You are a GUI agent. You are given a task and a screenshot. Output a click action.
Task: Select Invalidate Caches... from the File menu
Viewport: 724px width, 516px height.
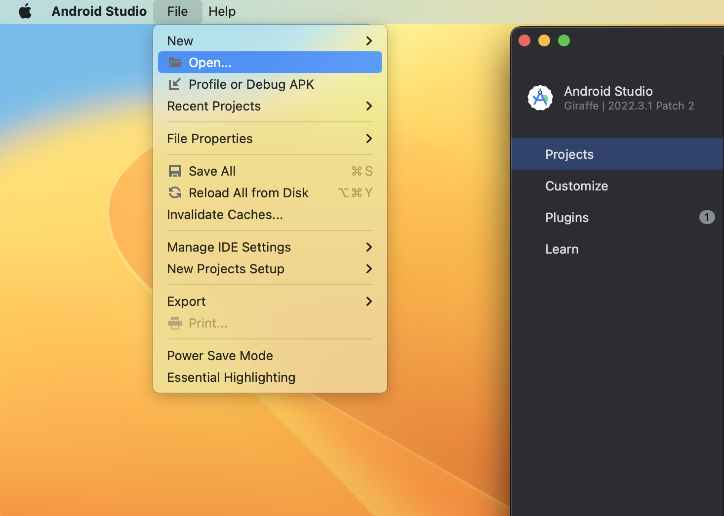pyautogui.click(x=225, y=215)
